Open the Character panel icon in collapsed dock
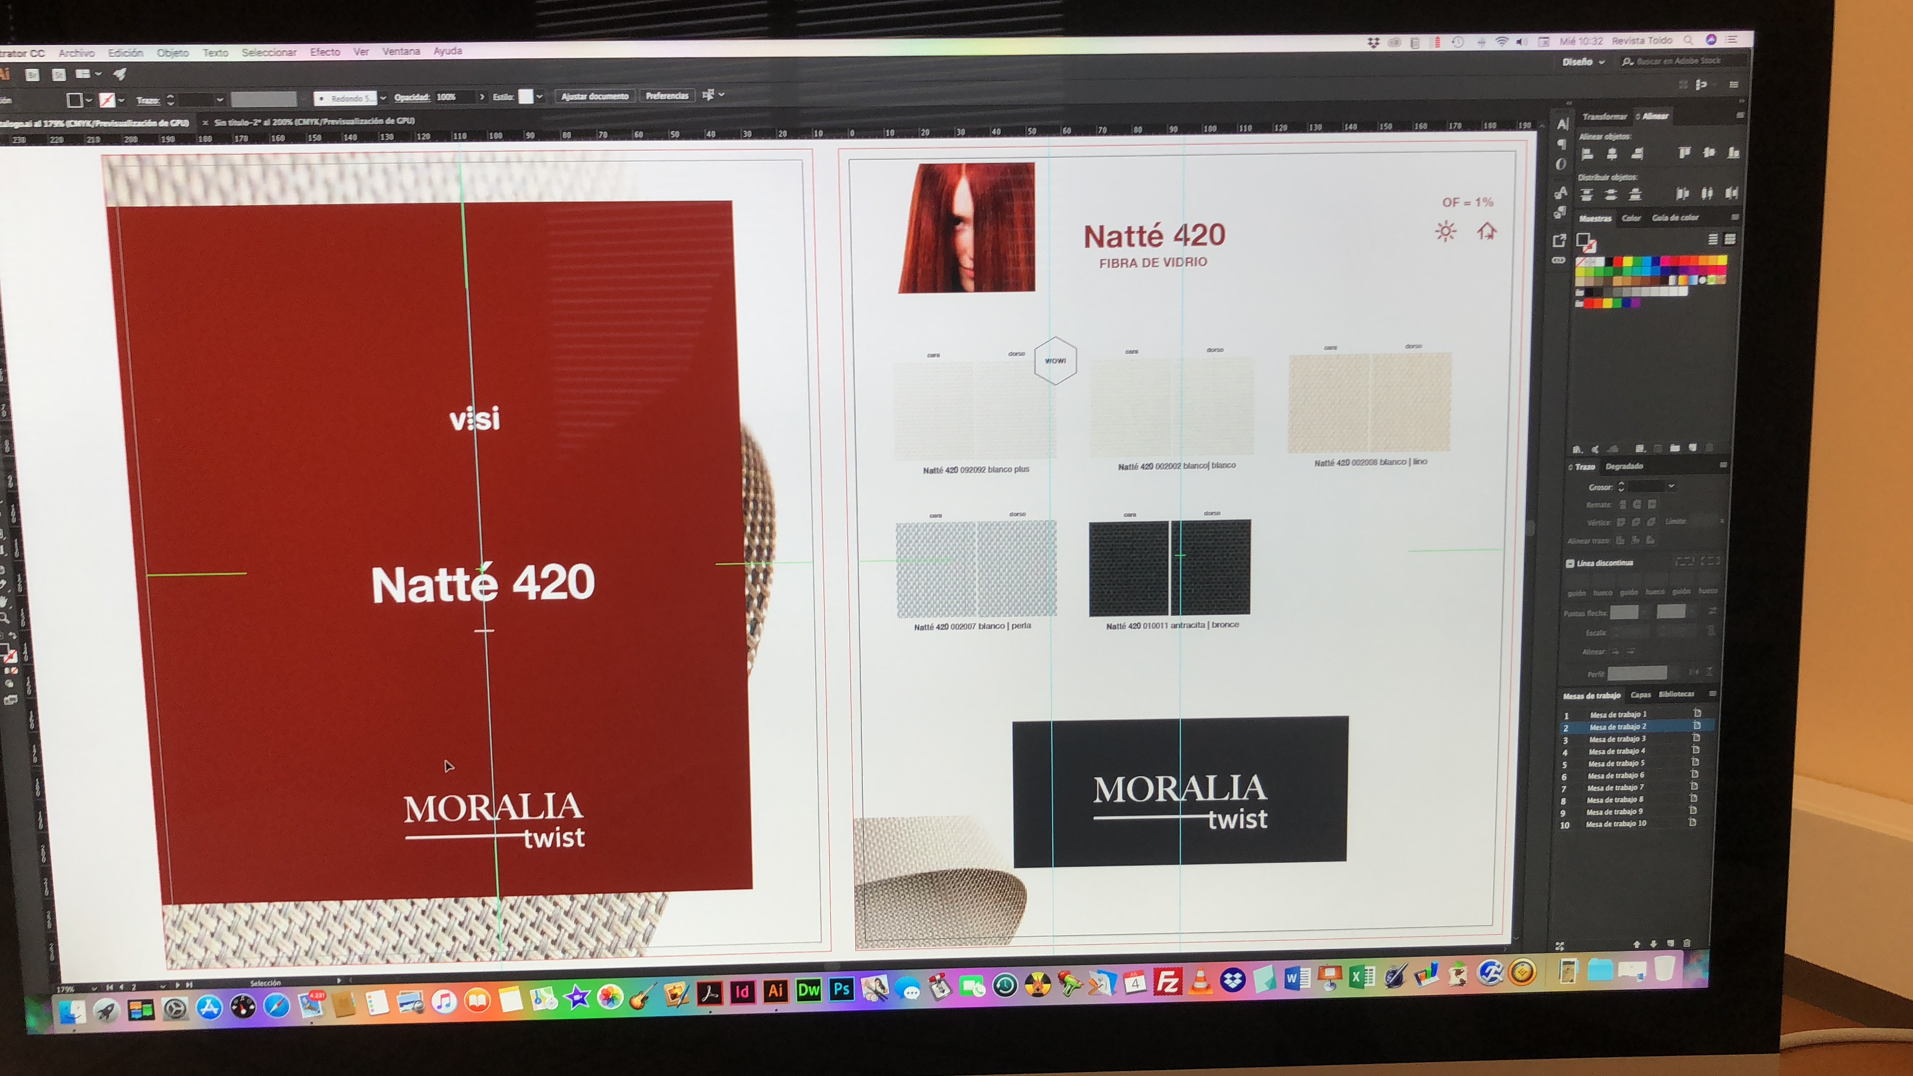 click(1562, 125)
